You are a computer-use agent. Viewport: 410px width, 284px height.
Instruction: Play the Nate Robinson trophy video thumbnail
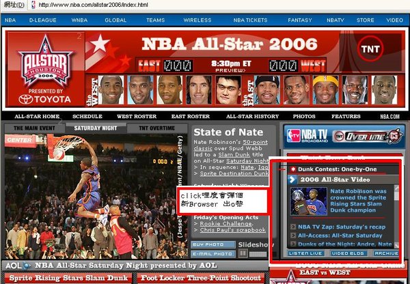tap(309, 201)
